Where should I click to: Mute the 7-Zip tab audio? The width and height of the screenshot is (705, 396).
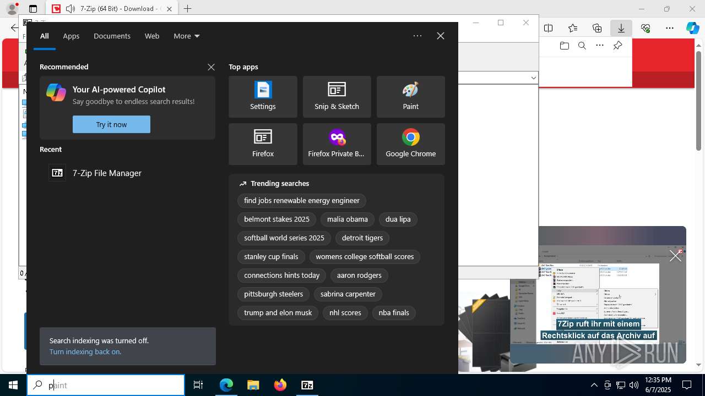click(70, 9)
